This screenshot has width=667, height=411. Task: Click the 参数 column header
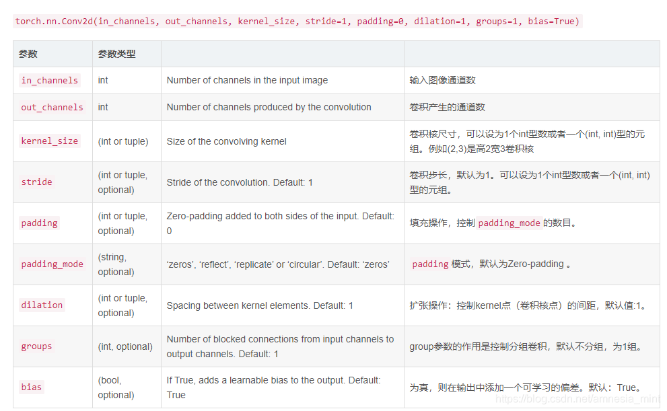coord(28,54)
